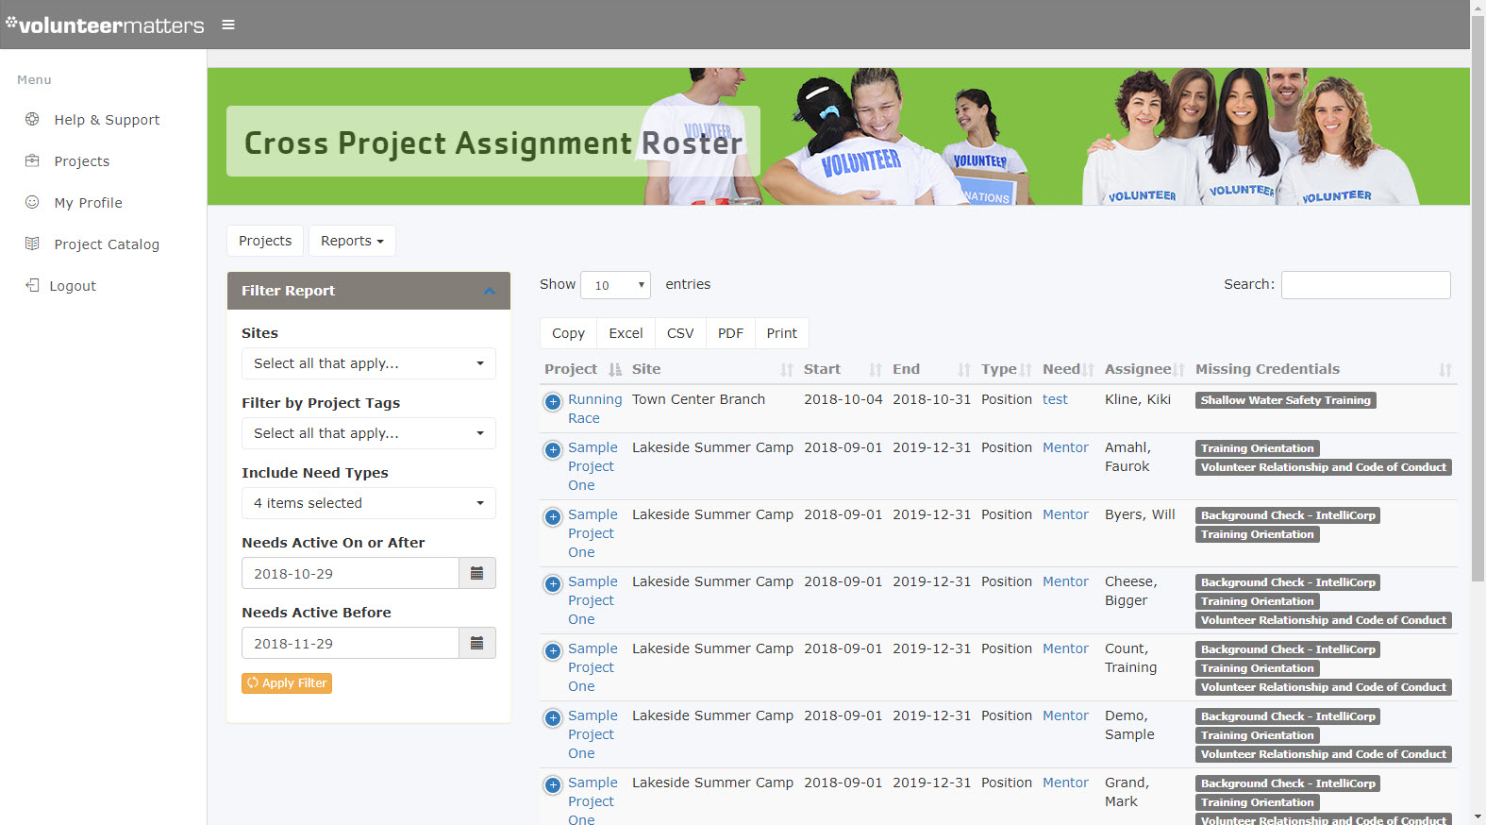The image size is (1486, 825).
Task: Click the Help & Support lifebuoy icon
Action: pyautogui.click(x=32, y=119)
